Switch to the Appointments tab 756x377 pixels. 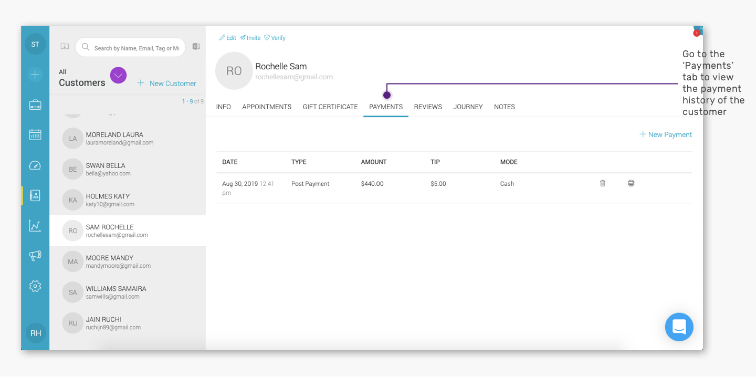[267, 107]
